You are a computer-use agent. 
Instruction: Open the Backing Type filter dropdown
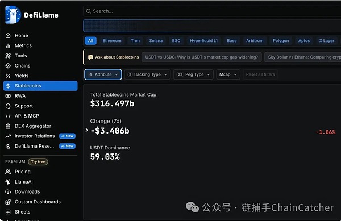click(x=147, y=74)
